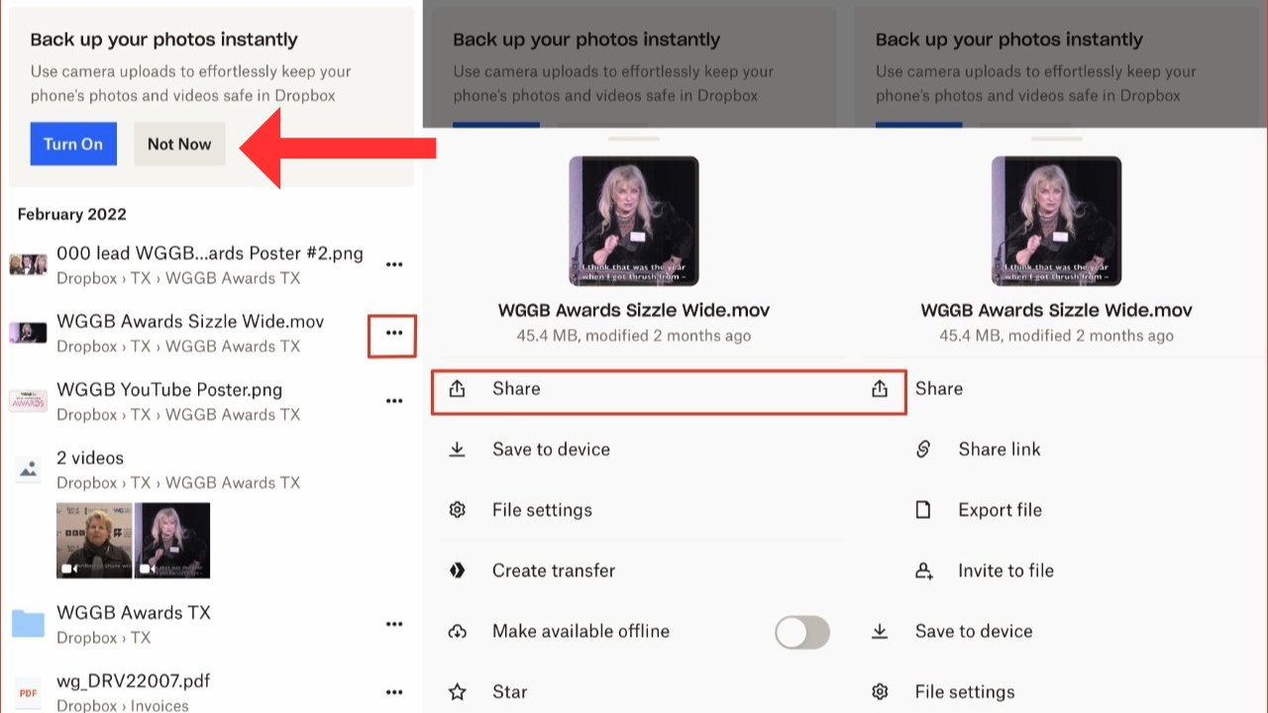Open the blue WGGB Awards TX folder icon
The width and height of the screenshot is (1268, 713).
28,624
